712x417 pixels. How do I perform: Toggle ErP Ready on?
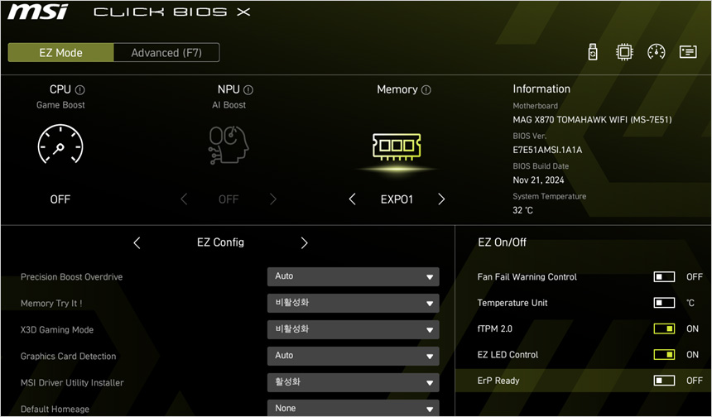pos(664,381)
